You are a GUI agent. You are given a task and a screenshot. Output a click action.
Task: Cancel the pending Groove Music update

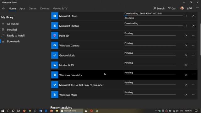[186, 55]
